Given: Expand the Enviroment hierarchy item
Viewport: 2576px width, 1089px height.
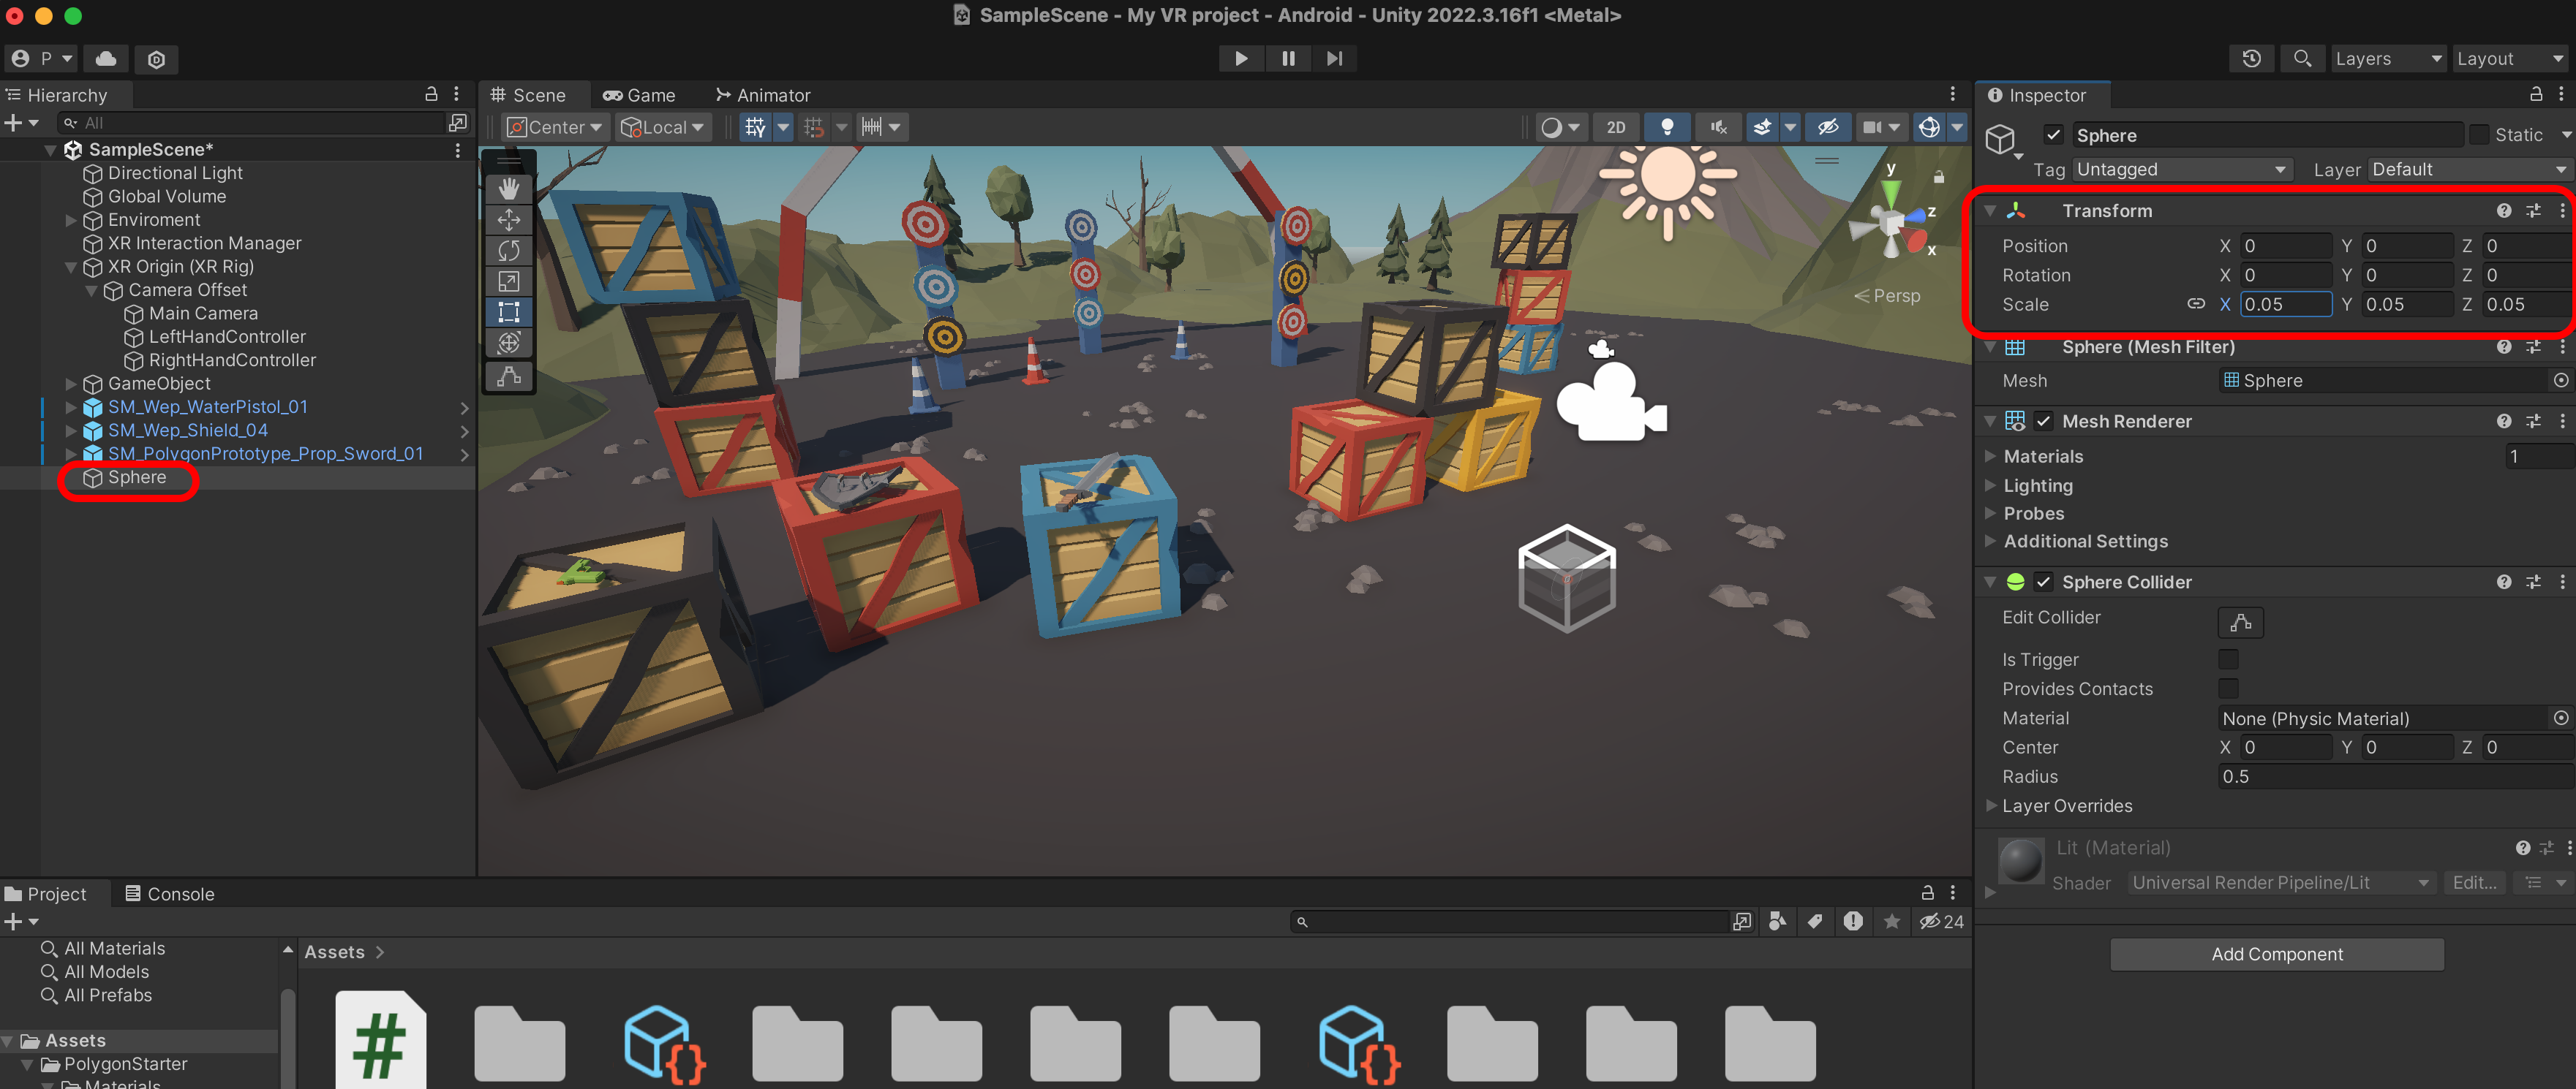Looking at the screenshot, I should [71, 220].
